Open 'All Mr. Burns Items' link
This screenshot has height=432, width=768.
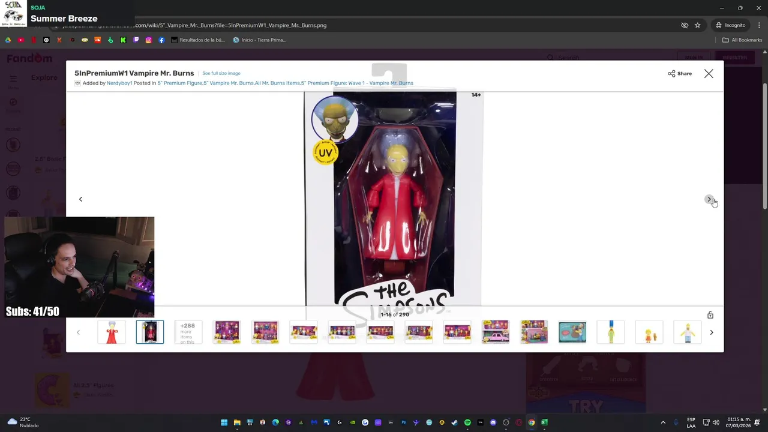[277, 83]
